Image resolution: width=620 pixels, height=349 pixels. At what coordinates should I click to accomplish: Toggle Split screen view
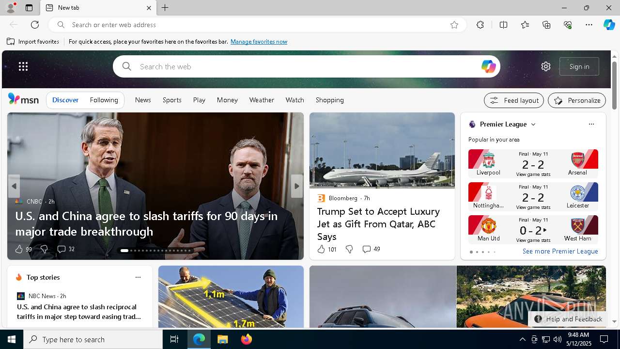(503, 25)
